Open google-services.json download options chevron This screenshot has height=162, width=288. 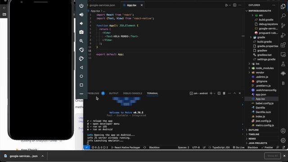click(x=43, y=156)
